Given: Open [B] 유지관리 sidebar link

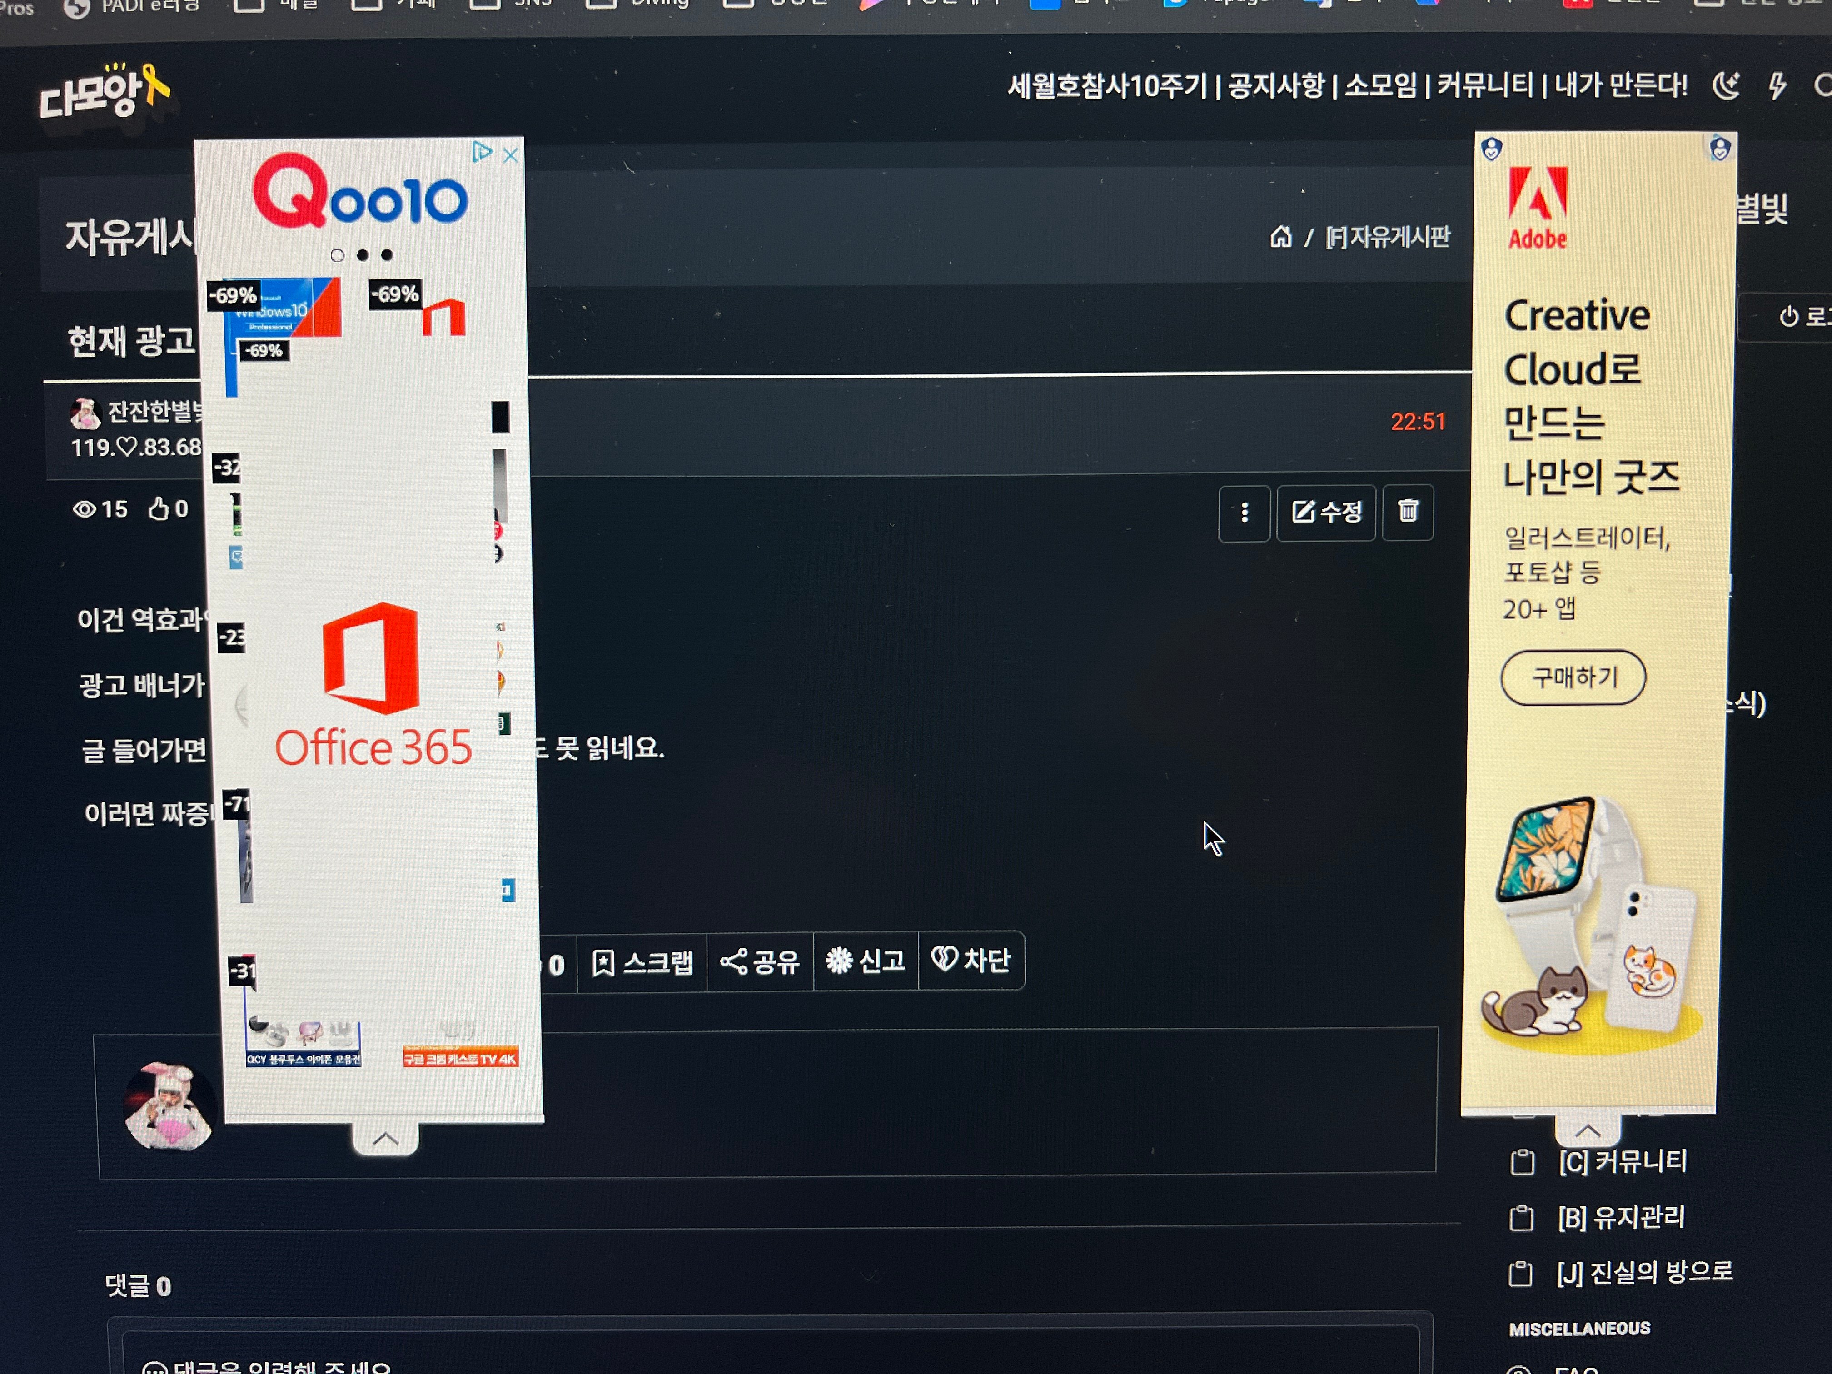Looking at the screenshot, I should click(x=1622, y=1217).
